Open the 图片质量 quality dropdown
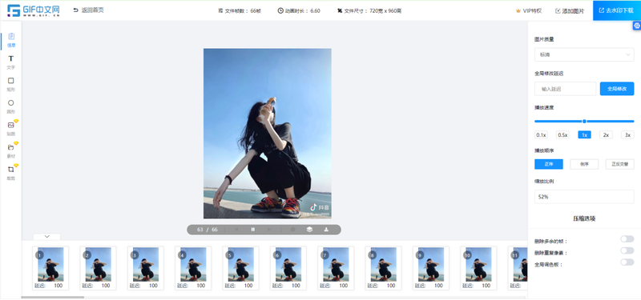This screenshot has height=300, width=641. pyautogui.click(x=584, y=54)
